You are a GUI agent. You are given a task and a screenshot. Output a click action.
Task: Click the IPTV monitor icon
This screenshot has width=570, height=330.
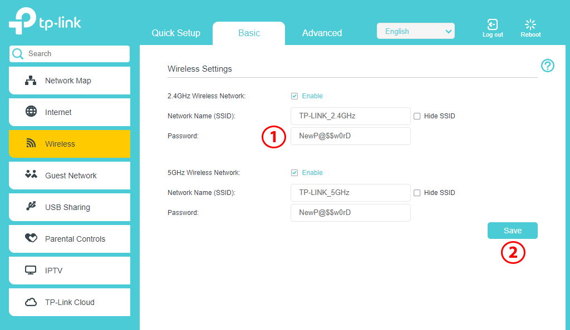31,270
